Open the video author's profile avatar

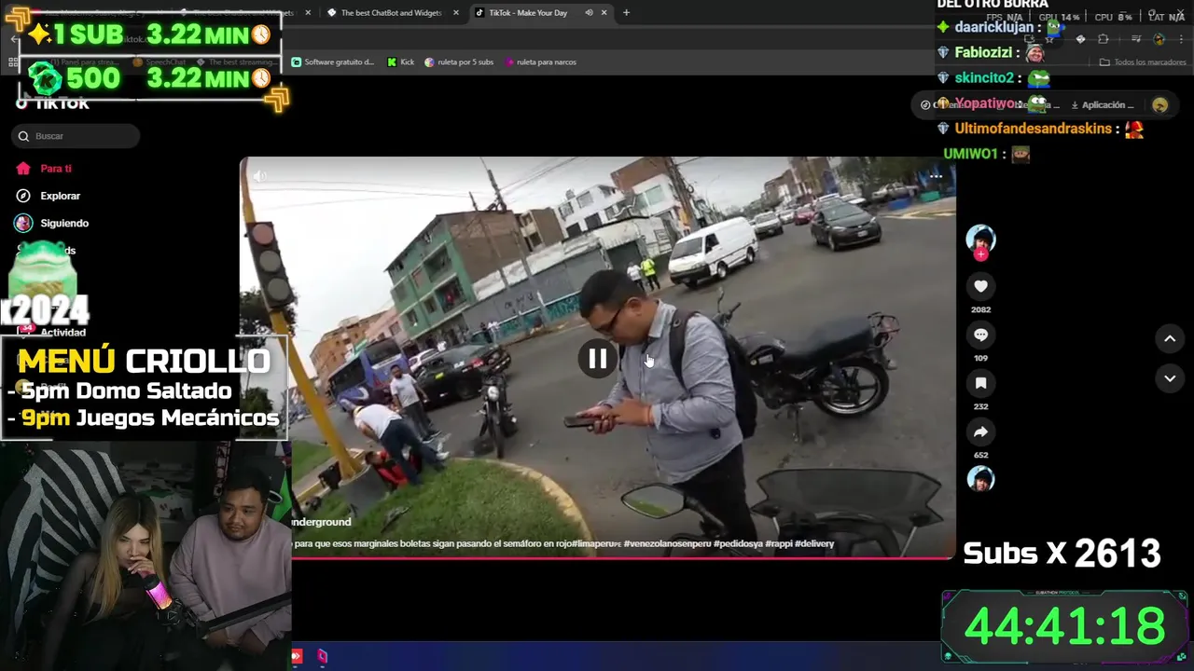980,239
